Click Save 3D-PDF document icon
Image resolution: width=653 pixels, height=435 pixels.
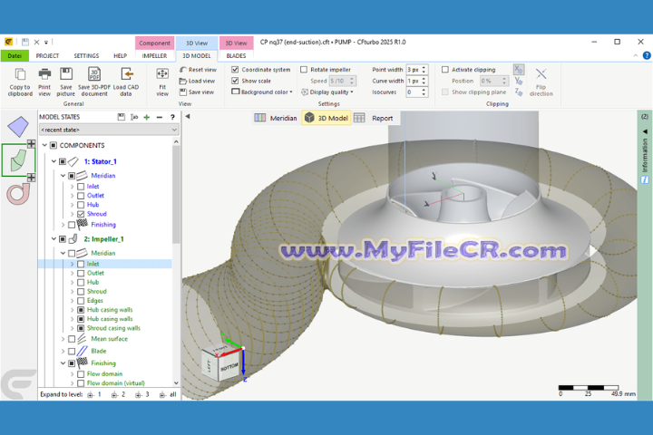(94, 74)
